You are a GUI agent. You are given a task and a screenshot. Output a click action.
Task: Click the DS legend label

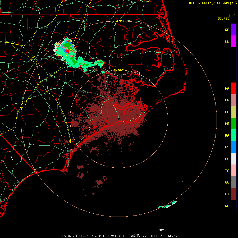[x=227, y=159]
